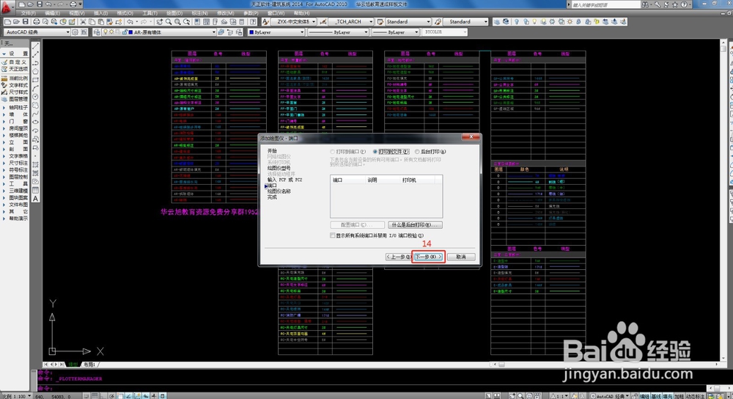
Task: Toggle 显示所有系统端口 checkbox
Action: pos(332,235)
